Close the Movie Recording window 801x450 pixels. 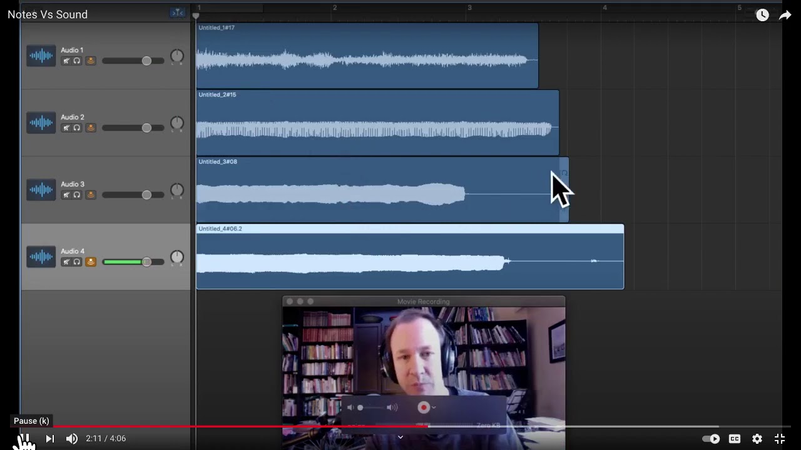pyautogui.click(x=289, y=301)
